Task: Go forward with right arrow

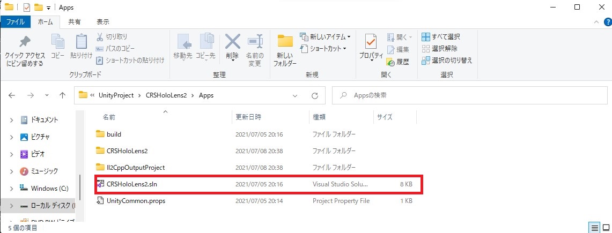Action: coord(30,95)
